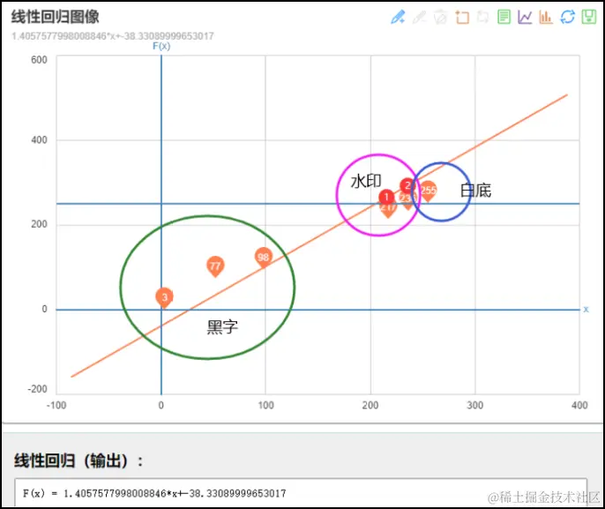Image resolution: width=605 pixels, height=509 pixels.
Task: Click the data point marker labeled 255
Action: point(429,191)
